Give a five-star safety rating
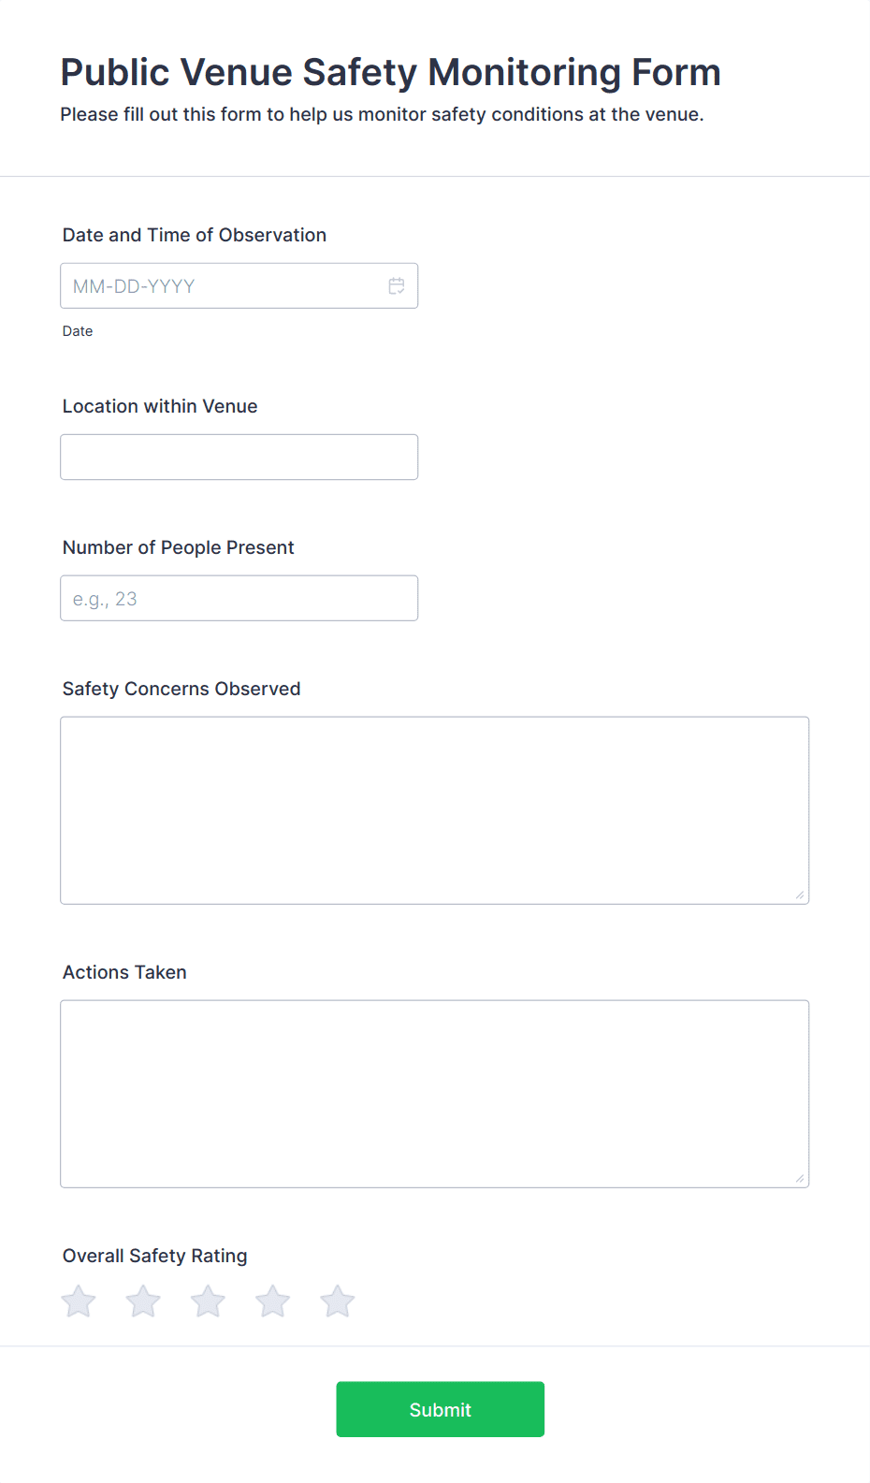Viewport: 870px width, 1483px height. pyautogui.click(x=338, y=1301)
